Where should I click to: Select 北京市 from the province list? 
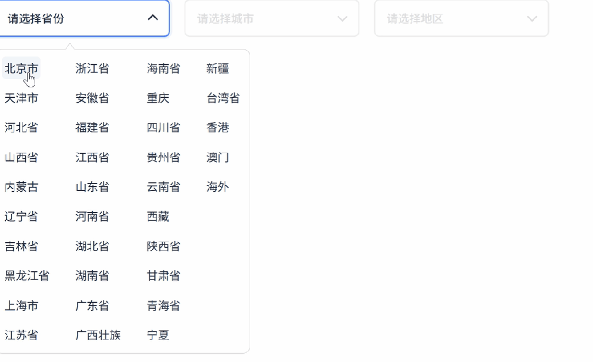point(21,68)
